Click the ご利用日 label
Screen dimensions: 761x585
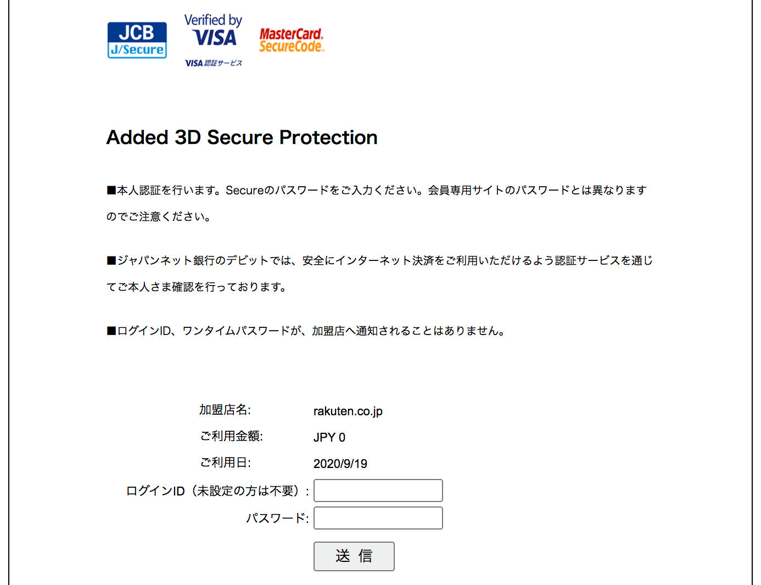225,463
